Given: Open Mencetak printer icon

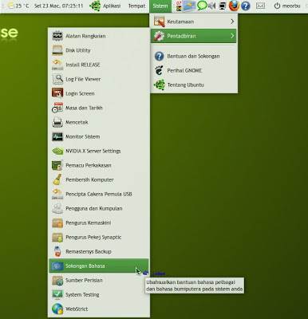Looking at the screenshot, I should pos(57,122).
